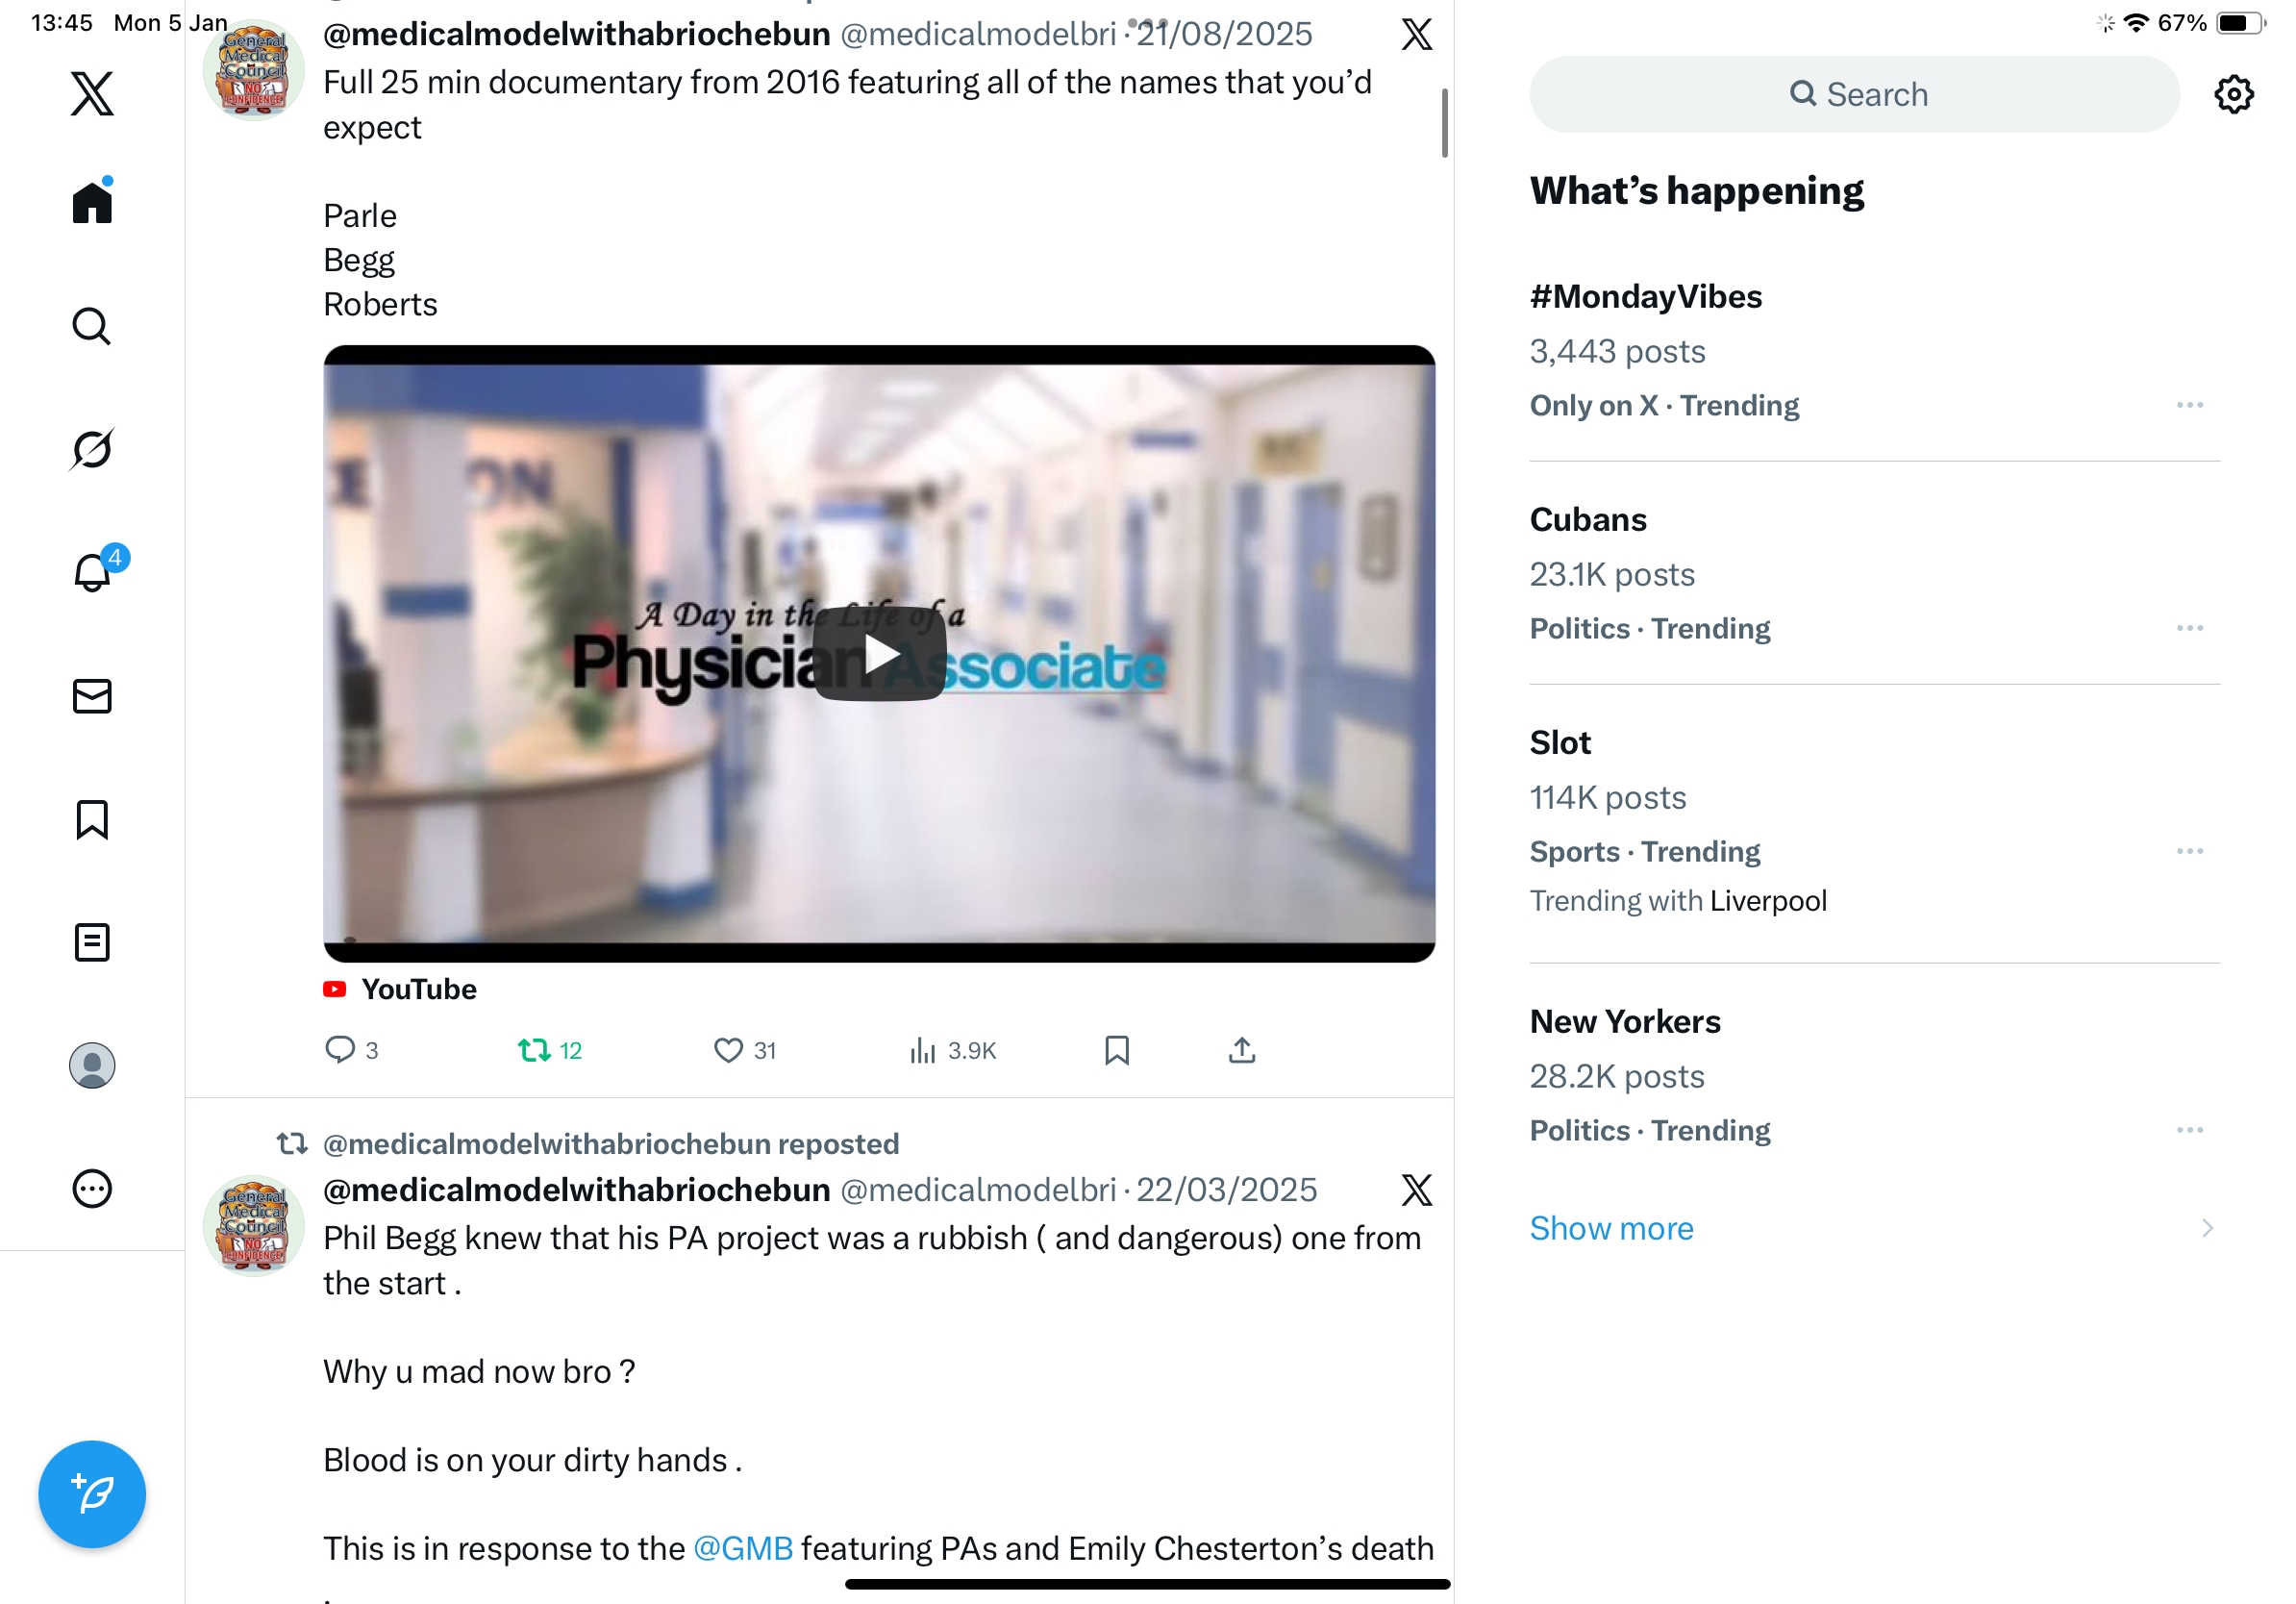Expand the More circle menu in sidebar
The width and height of the screenshot is (2296, 1604).
(x=92, y=1189)
